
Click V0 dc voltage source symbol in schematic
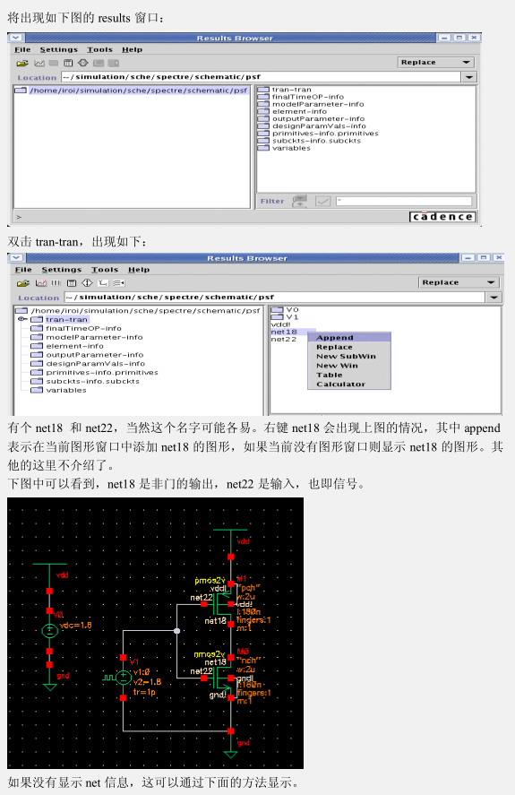click(49, 631)
